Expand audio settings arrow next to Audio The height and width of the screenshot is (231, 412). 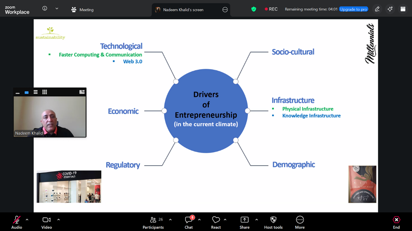[x=27, y=220]
